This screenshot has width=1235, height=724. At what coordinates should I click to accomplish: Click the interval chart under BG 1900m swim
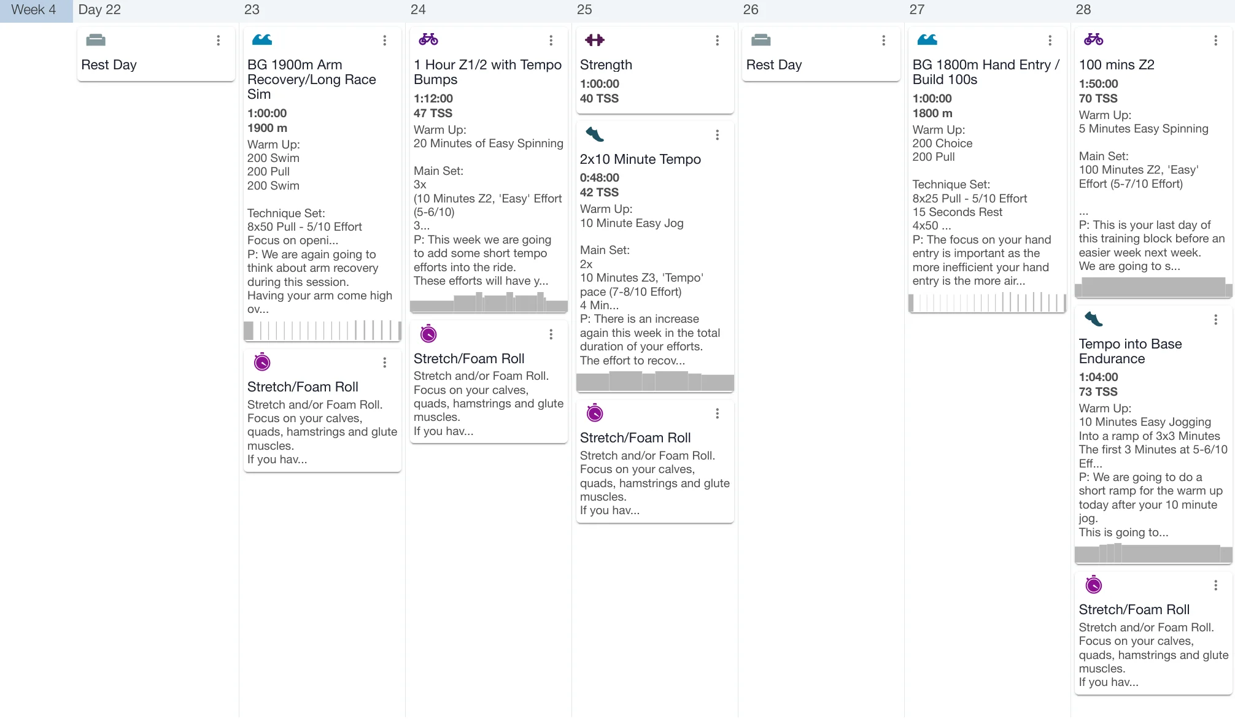pyautogui.click(x=322, y=331)
